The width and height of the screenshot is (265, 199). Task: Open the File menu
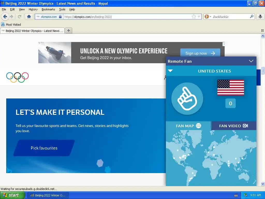pos(4,9)
